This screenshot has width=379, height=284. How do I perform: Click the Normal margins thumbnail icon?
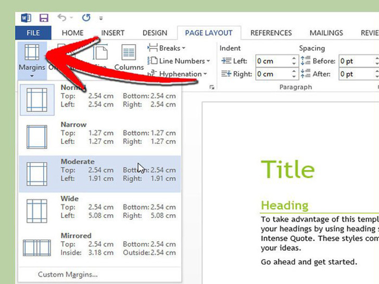pyautogui.click(x=37, y=100)
